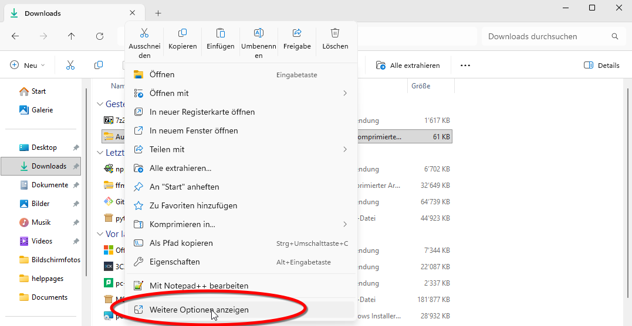Open the Öffnen mit submenu
This screenshot has height=326, width=632.
(241, 93)
